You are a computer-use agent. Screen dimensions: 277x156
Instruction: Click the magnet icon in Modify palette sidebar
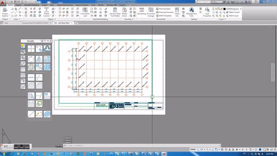tap(23, 81)
